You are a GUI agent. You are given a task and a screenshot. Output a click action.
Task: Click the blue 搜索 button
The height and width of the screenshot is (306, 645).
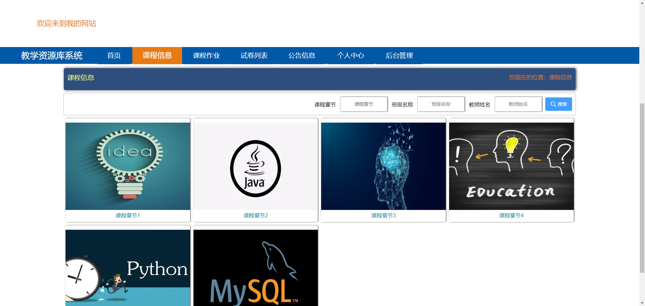(559, 104)
